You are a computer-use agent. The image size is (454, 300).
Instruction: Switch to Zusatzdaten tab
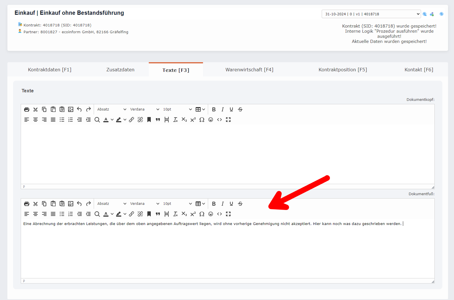[120, 70]
